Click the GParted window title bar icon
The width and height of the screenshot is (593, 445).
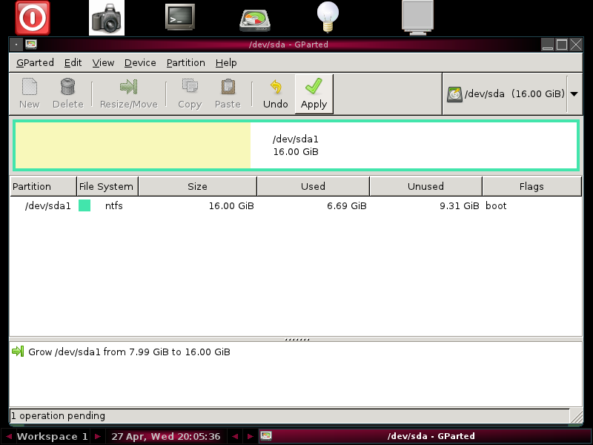[31, 44]
